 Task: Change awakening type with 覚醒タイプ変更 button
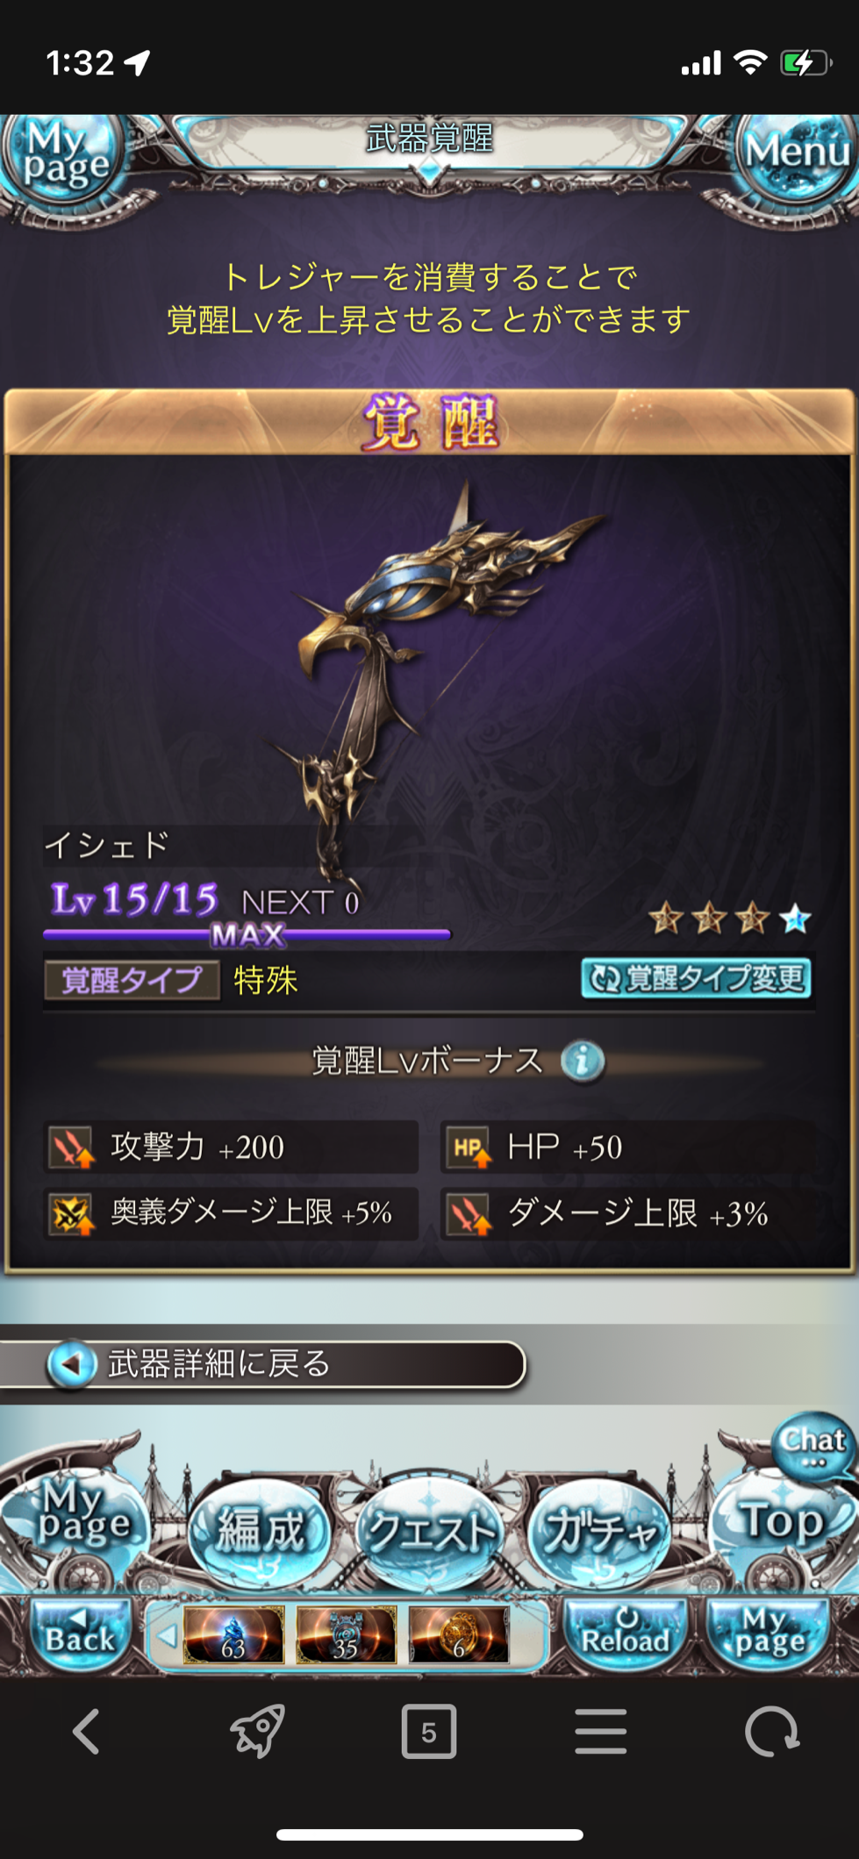click(x=696, y=978)
